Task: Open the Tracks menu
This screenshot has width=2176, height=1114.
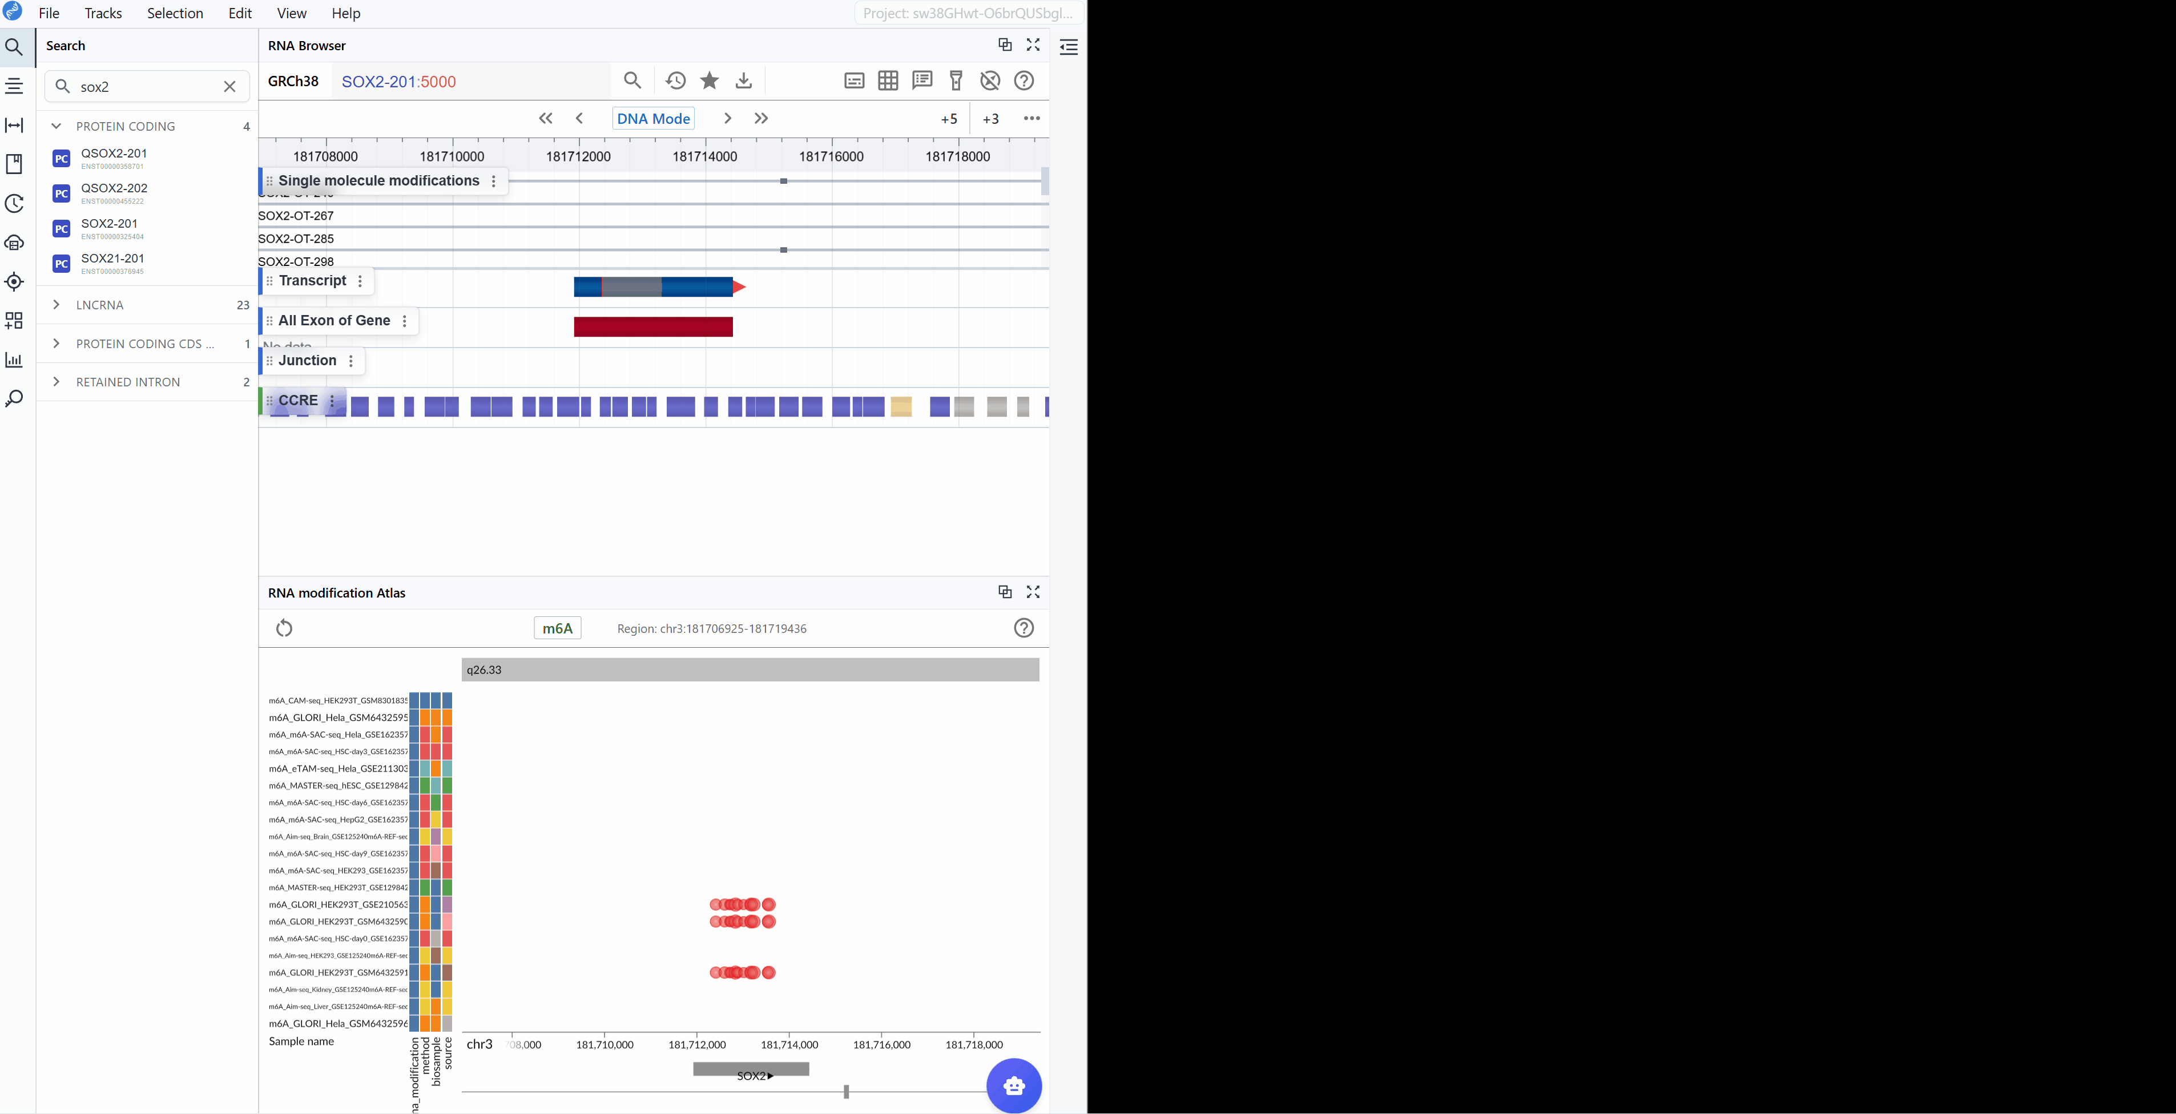Action: point(103,14)
